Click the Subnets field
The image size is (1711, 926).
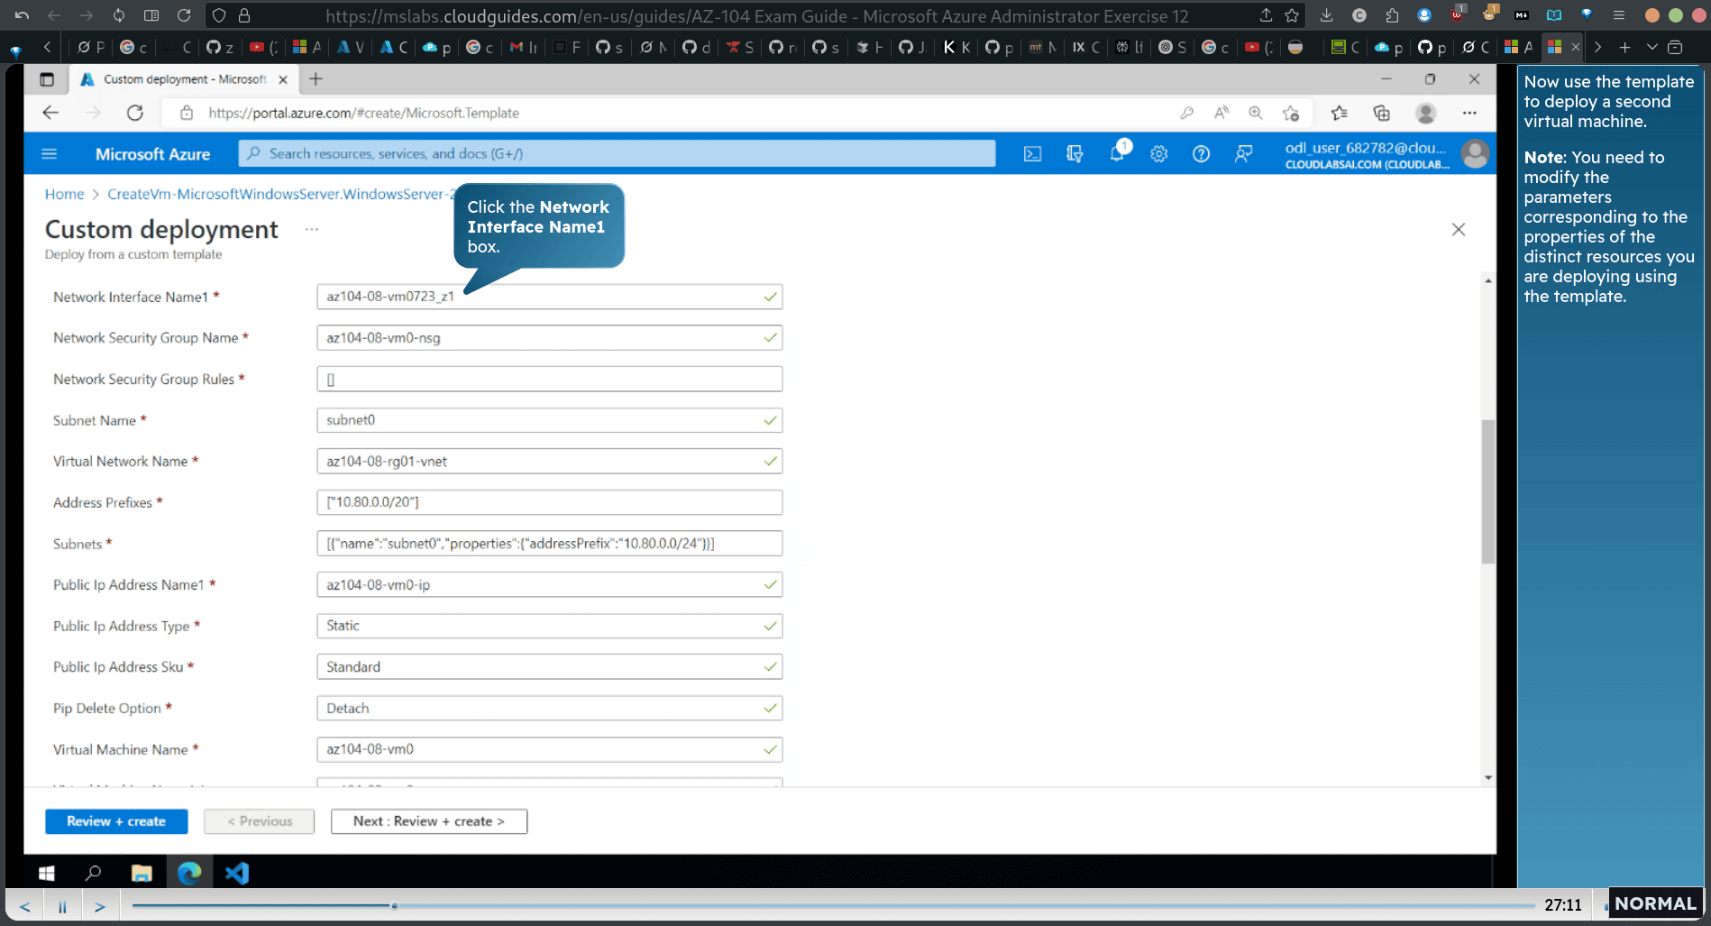pos(549,544)
